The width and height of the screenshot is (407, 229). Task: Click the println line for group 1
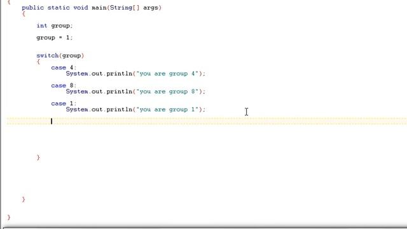point(135,109)
